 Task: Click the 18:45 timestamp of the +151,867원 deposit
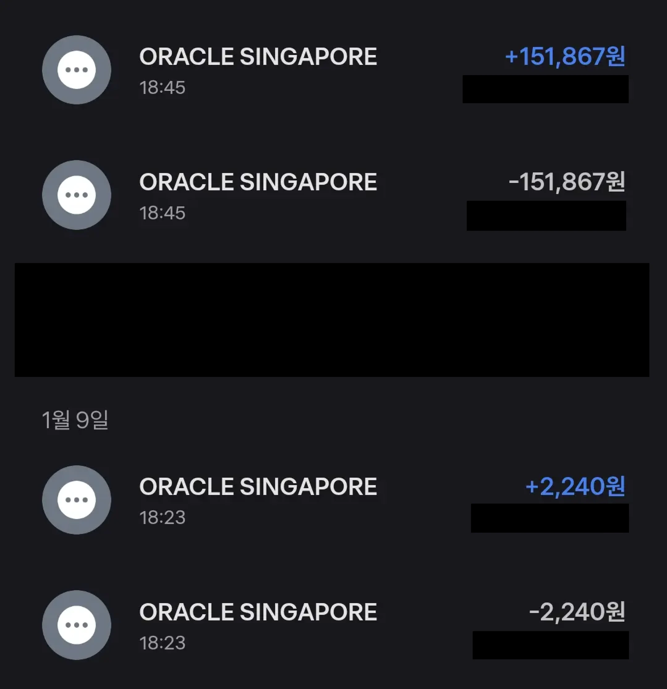tap(162, 87)
